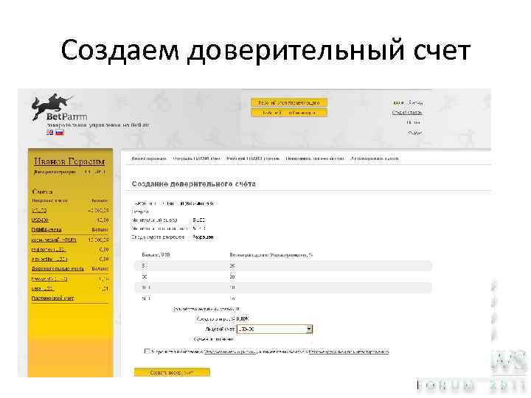
Task: Tick the agreement checkbox above create button
Action: click(147, 352)
